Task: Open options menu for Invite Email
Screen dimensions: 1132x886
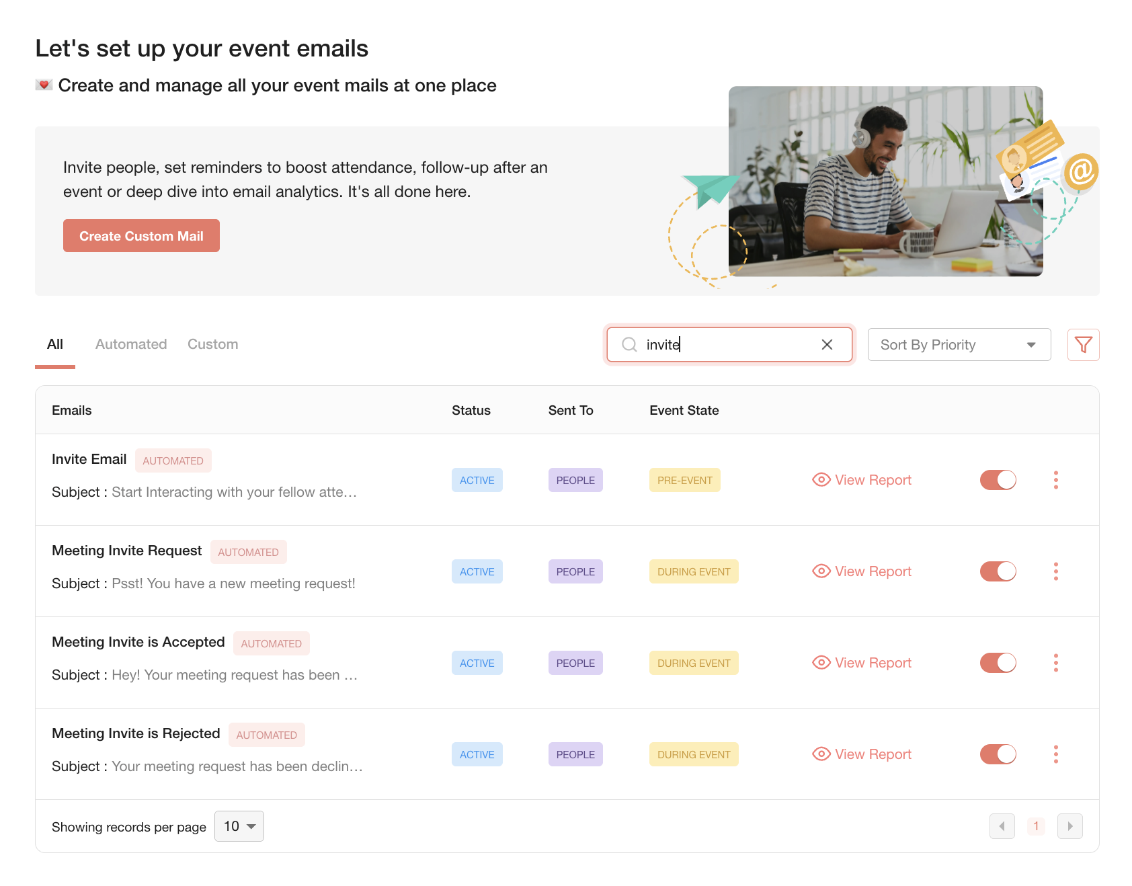Action: pos(1055,480)
